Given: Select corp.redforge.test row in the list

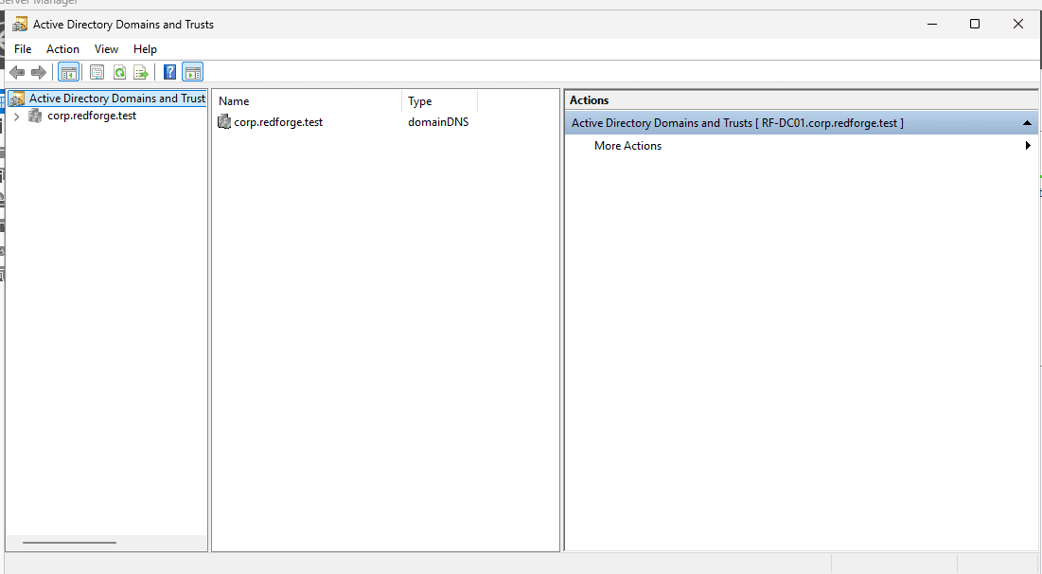Looking at the screenshot, I should coord(278,122).
